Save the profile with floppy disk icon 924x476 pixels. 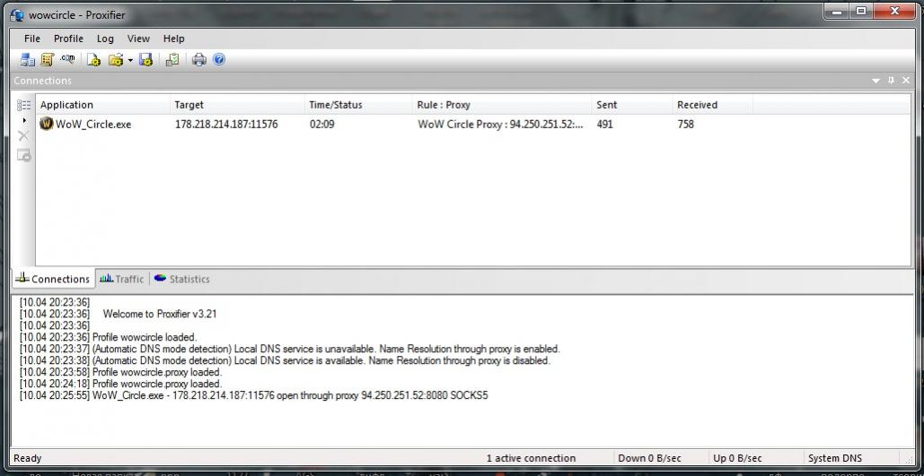145,60
